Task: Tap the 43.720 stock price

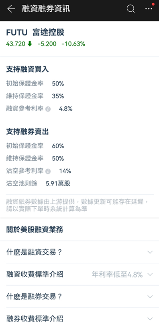Action: tap(16, 44)
